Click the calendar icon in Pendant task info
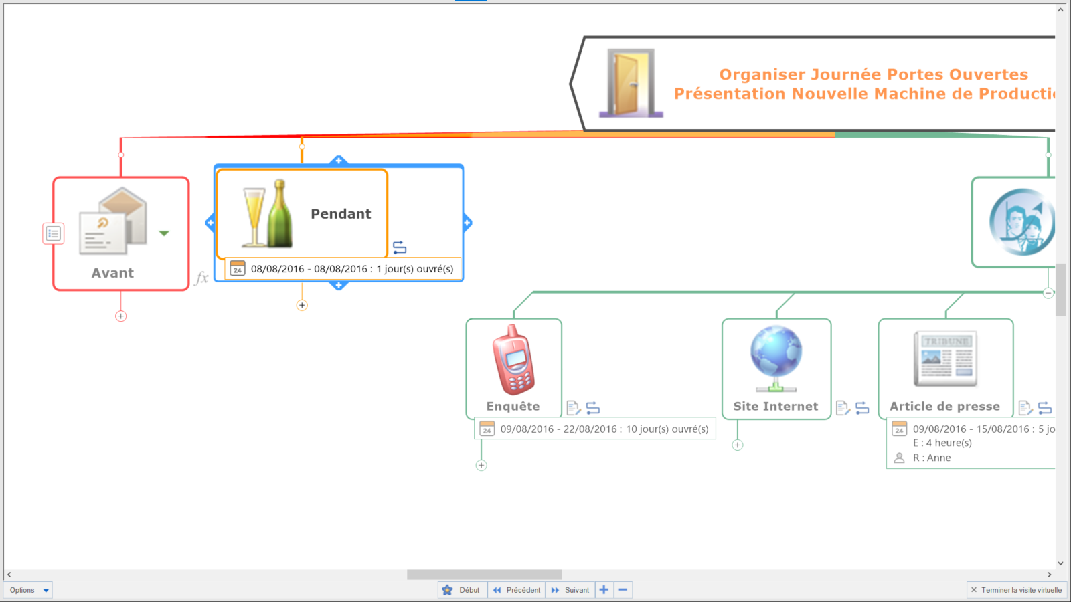This screenshot has height=602, width=1071. point(238,269)
